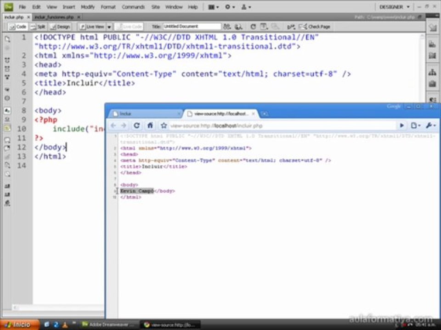Click the Refresh Design View icon
441x330 pixels.
pyautogui.click(x=253, y=27)
